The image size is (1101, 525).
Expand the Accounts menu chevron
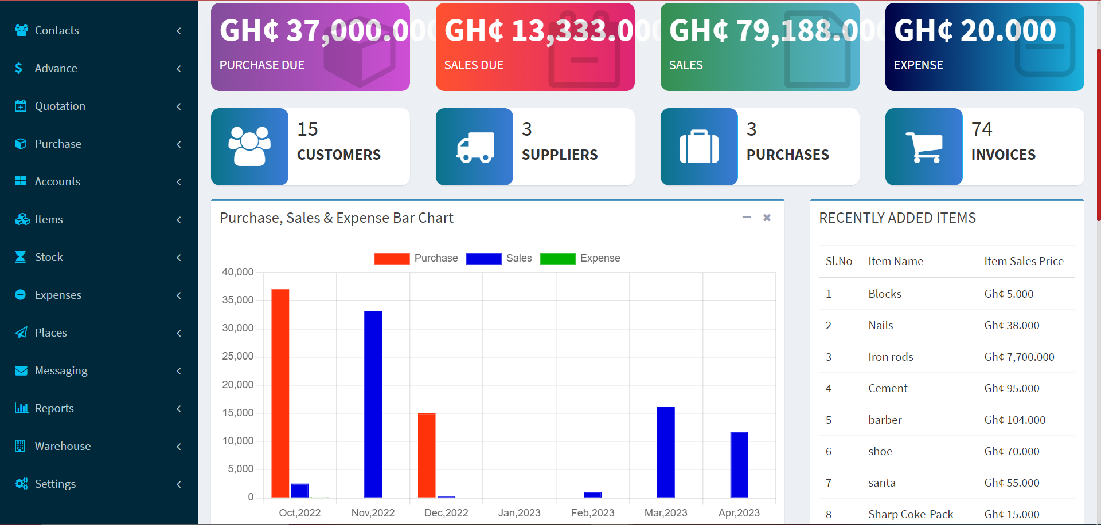click(179, 182)
